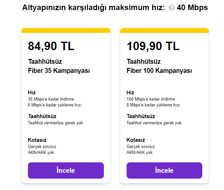Open the Taahhütsüz Fiber 100 Kampanyası title
The height and width of the screenshot is (190, 224).
coord(159,66)
